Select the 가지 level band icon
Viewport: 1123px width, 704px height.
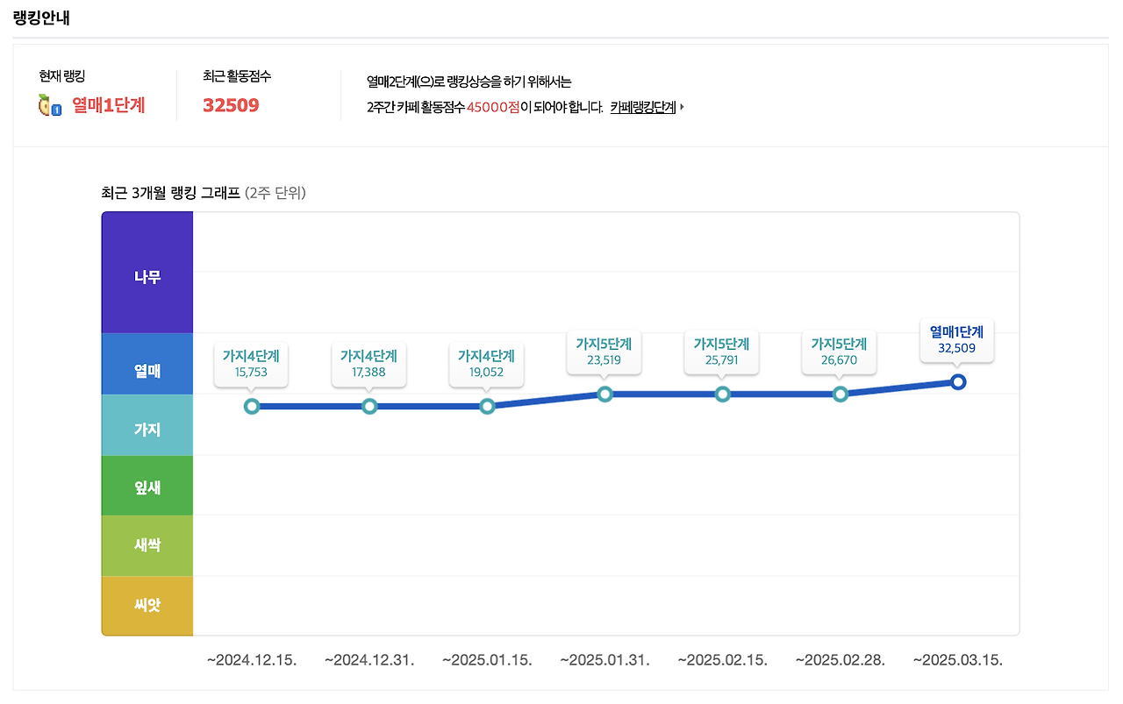tap(147, 425)
